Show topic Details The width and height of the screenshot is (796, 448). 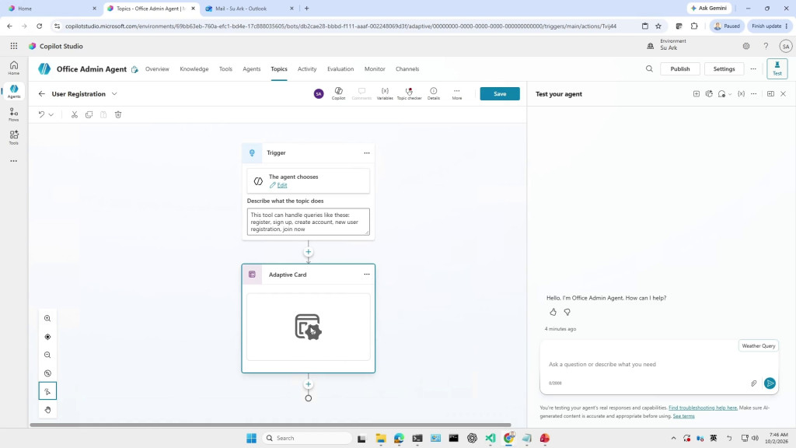[x=434, y=93]
